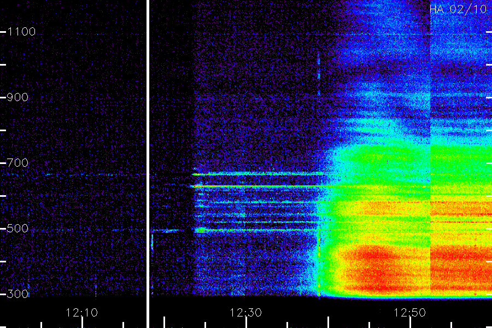Image resolution: width=492 pixels, height=328 pixels.
Task: Click the HA 02/10 date label
Action: [458, 9]
